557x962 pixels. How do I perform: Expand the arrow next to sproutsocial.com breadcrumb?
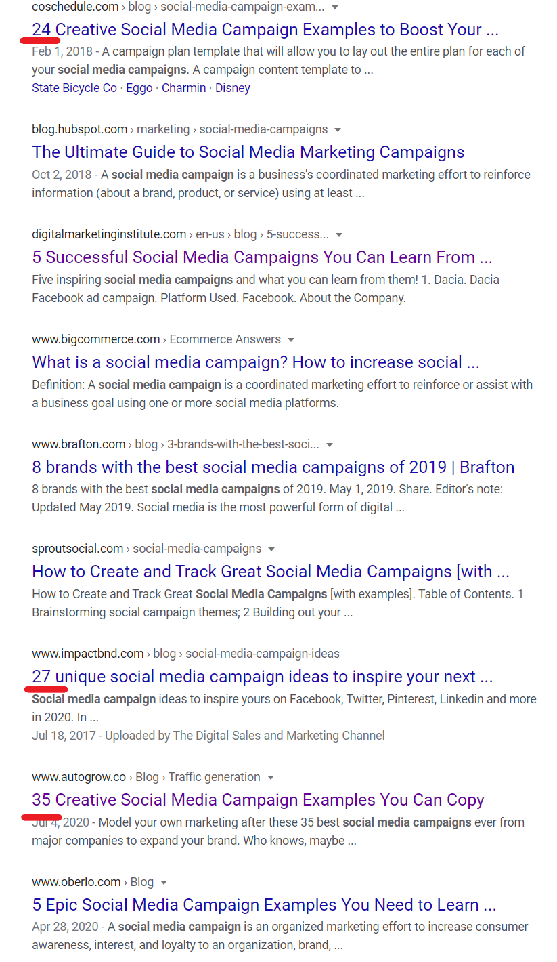click(x=271, y=549)
